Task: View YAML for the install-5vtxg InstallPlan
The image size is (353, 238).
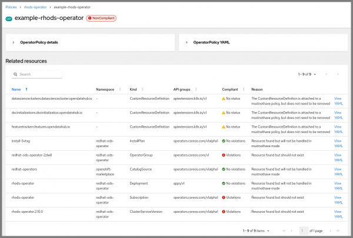Action: click(338, 143)
